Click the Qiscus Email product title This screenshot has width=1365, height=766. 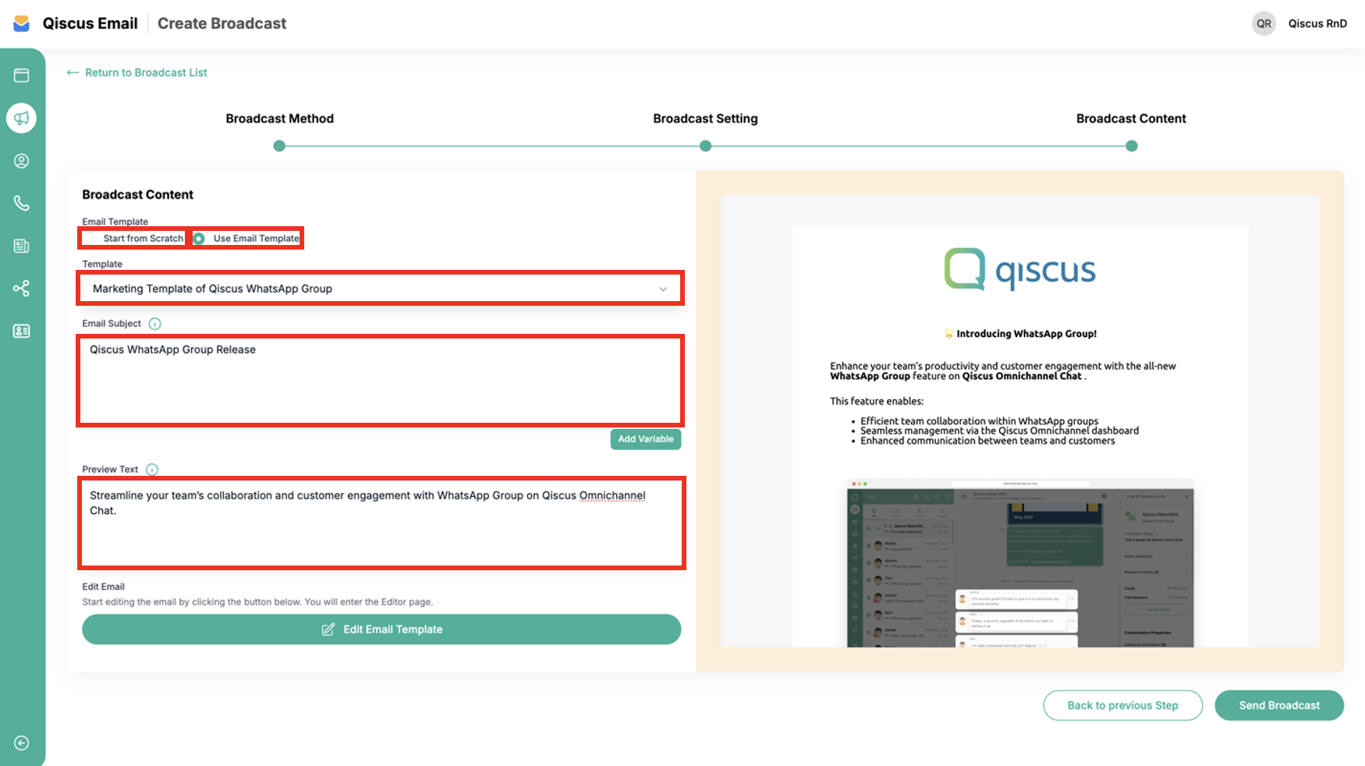(90, 23)
